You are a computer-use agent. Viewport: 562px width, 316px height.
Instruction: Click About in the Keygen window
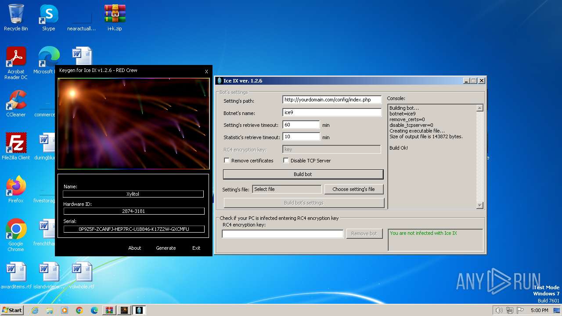[x=135, y=248]
